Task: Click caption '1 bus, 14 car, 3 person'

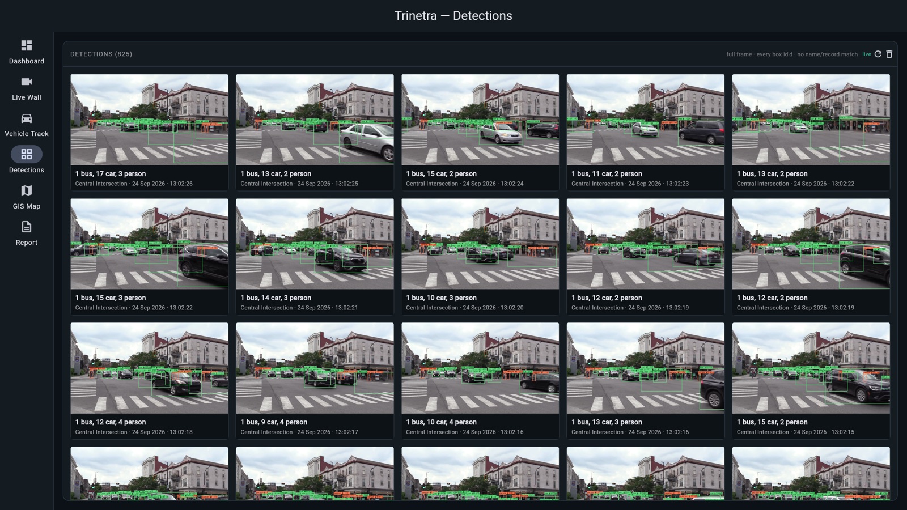Action: point(276,298)
